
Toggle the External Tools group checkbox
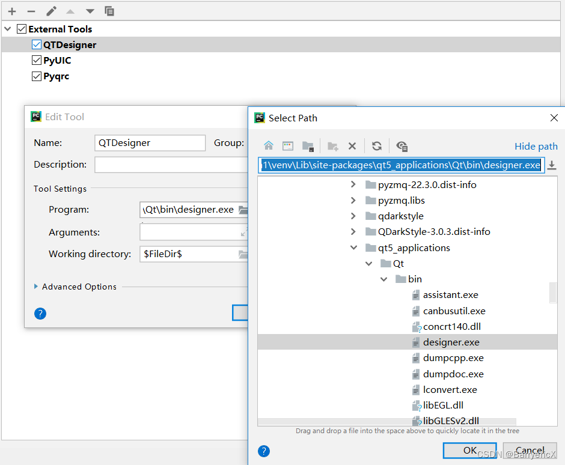point(22,29)
